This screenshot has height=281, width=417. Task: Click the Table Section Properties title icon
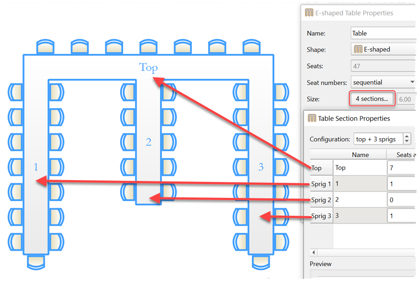[x=312, y=119]
